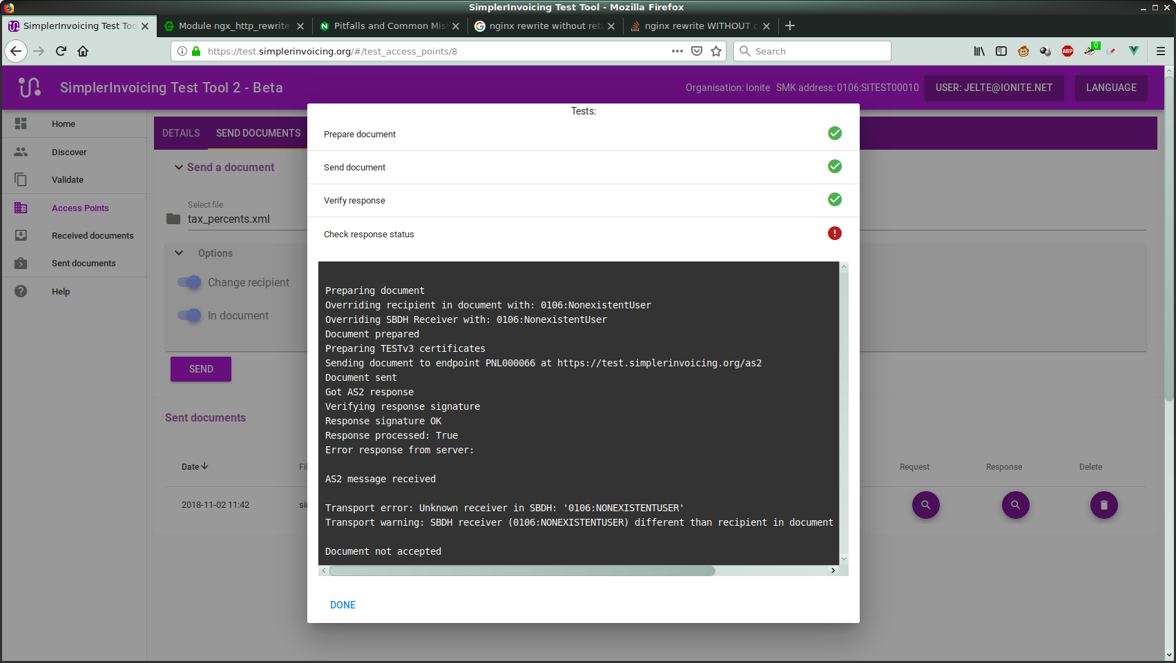Screen dimensions: 1176x663
Task: Switch to the SEND DOCUMENTS tab
Action: pyautogui.click(x=258, y=133)
